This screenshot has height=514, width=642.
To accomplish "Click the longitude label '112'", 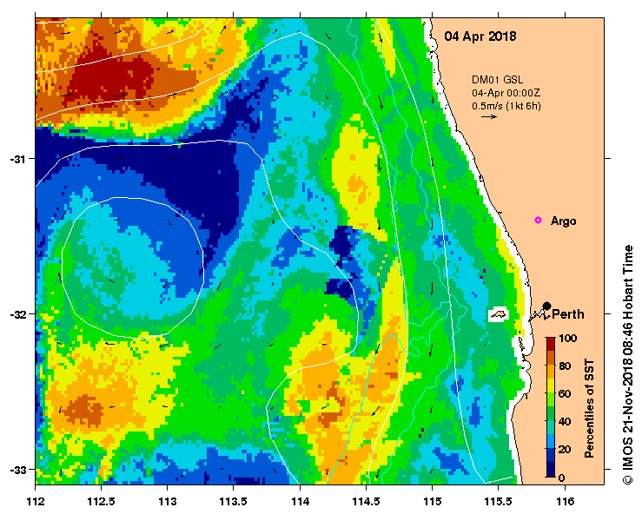I will pyautogui.click(x=36, y=501).
